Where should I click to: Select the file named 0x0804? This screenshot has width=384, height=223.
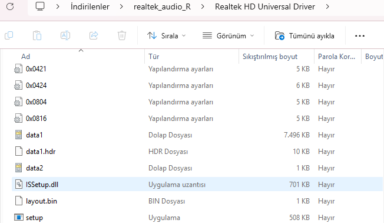coord(37,102)
